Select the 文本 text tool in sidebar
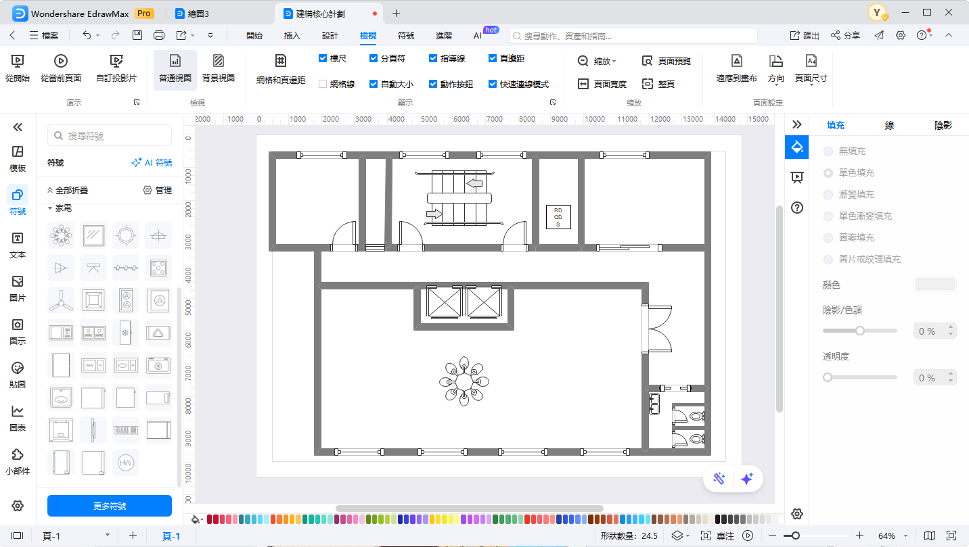969x547 pixels. [x=18, y=245]
